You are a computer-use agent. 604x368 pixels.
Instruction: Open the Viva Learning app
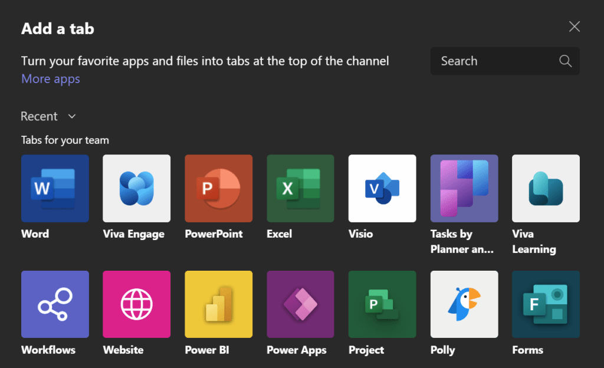(x=546, y=188)
